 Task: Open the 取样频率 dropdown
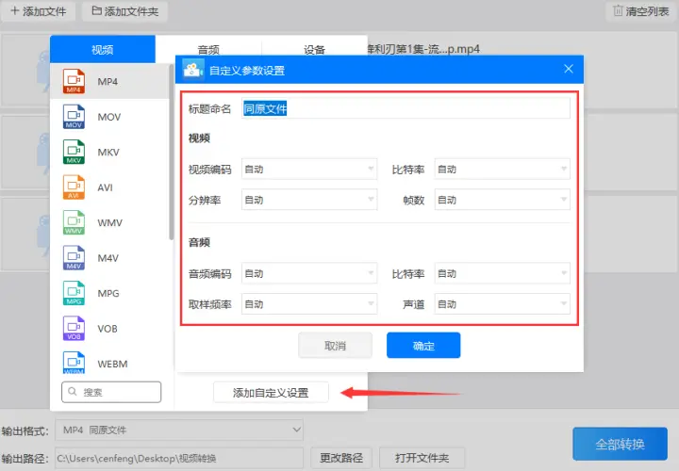pos(309,304)
